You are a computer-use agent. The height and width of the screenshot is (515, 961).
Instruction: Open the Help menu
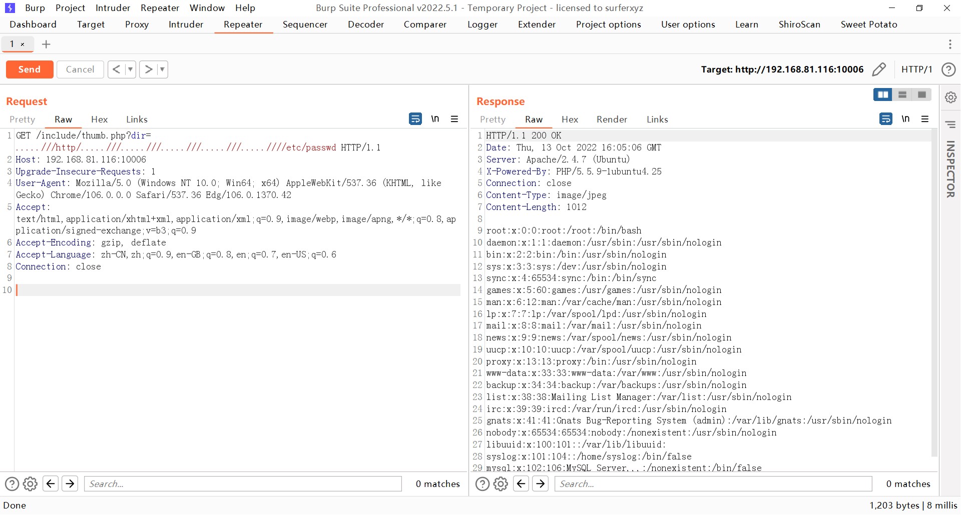[x=245, y=8]
